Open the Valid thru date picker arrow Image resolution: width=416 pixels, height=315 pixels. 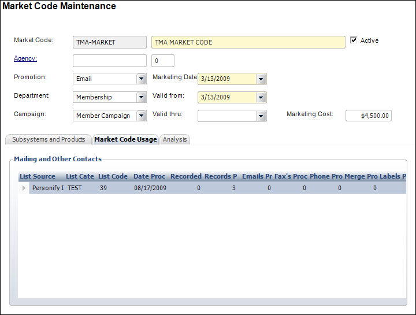point(261,116)
